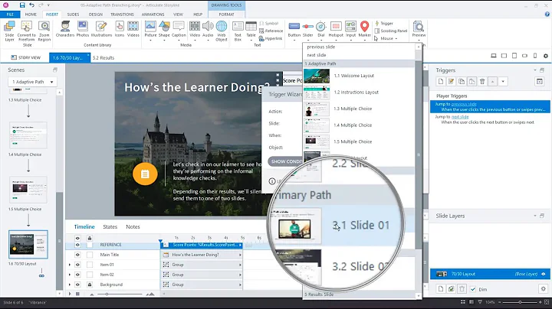Unlock the Background timeline row

(90, 285)
